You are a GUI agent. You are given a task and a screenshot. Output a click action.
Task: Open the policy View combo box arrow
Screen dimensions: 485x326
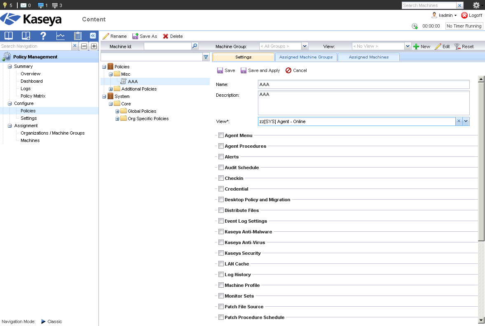coord(466,121)
